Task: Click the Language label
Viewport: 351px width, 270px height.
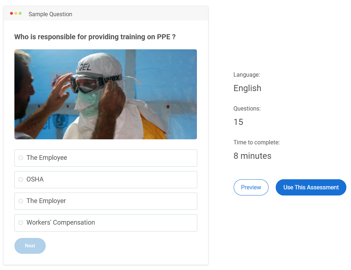Action: pos(247,75)
